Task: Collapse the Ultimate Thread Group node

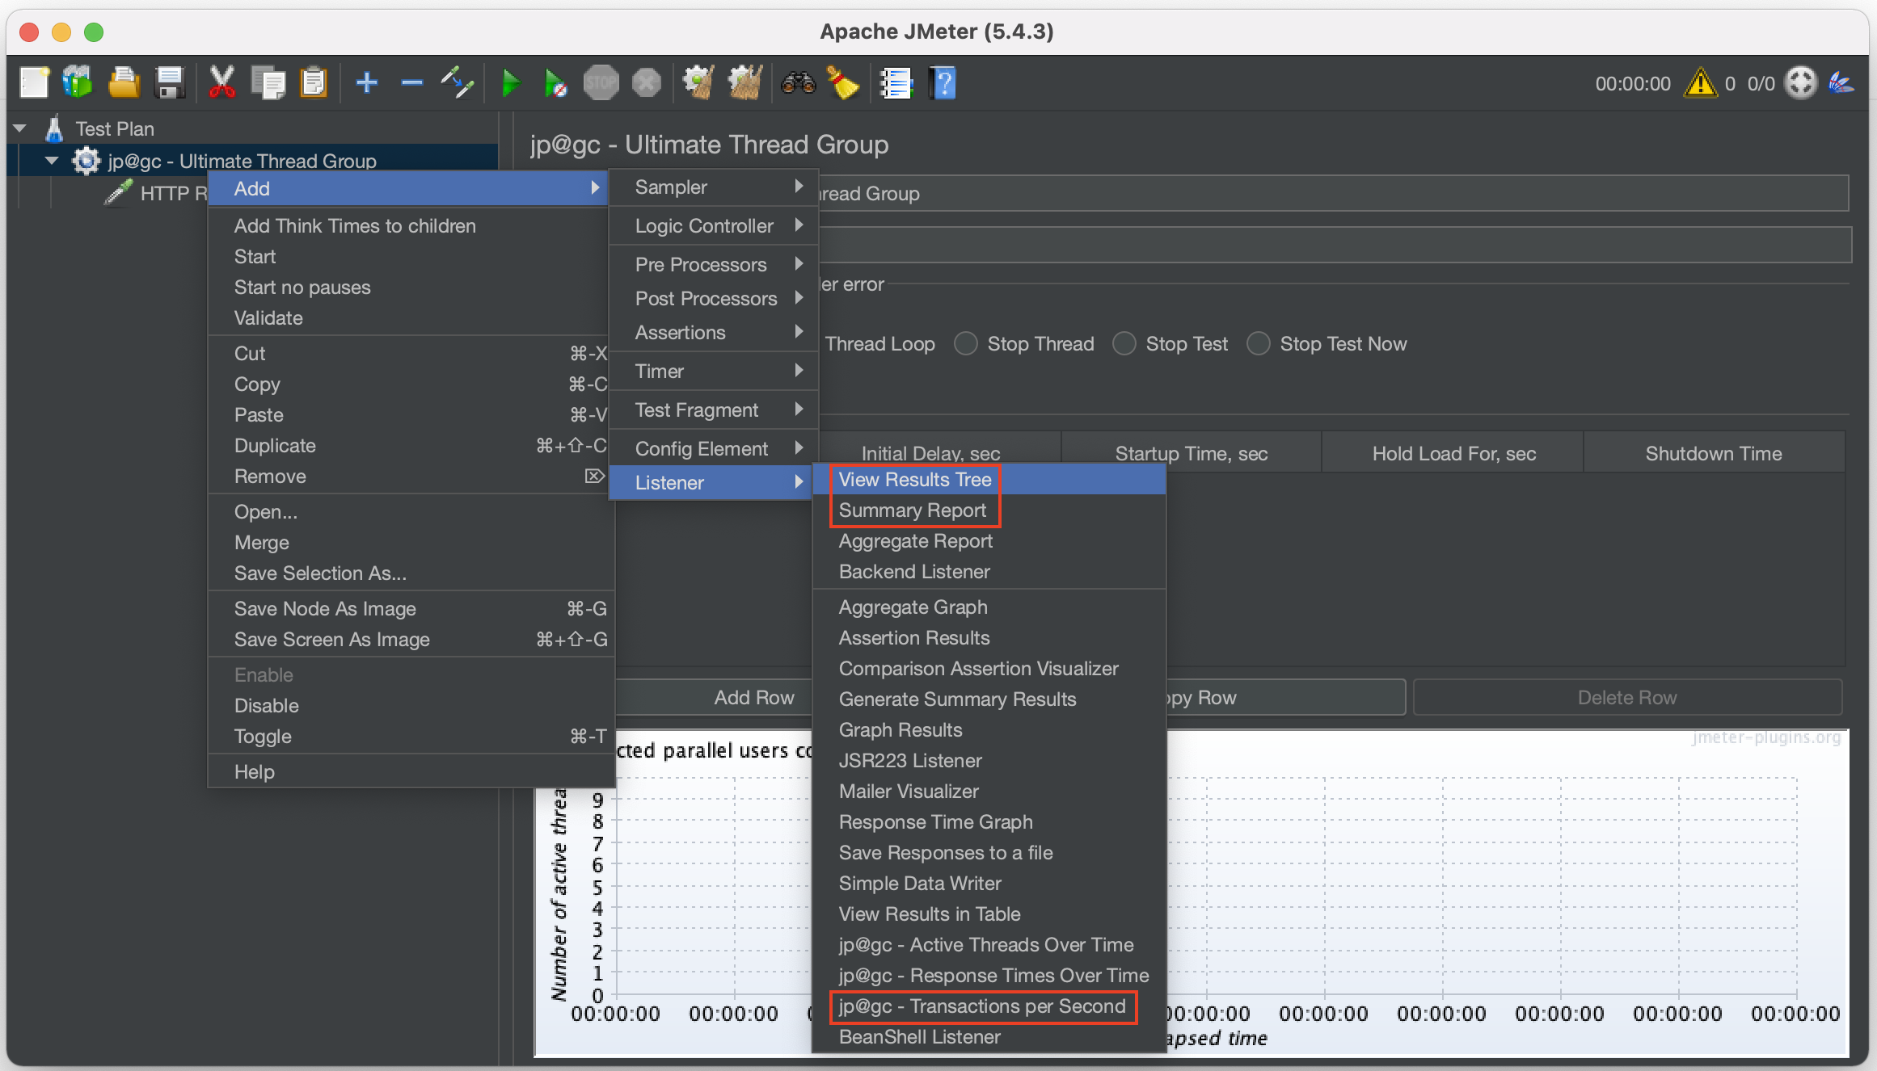Action: (52, 161)
